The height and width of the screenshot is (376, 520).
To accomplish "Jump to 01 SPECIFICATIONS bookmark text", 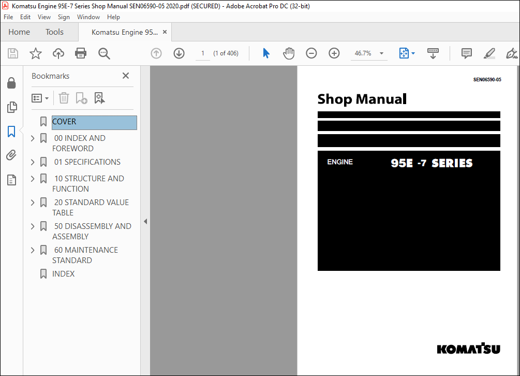I will [x=87, y=162].
